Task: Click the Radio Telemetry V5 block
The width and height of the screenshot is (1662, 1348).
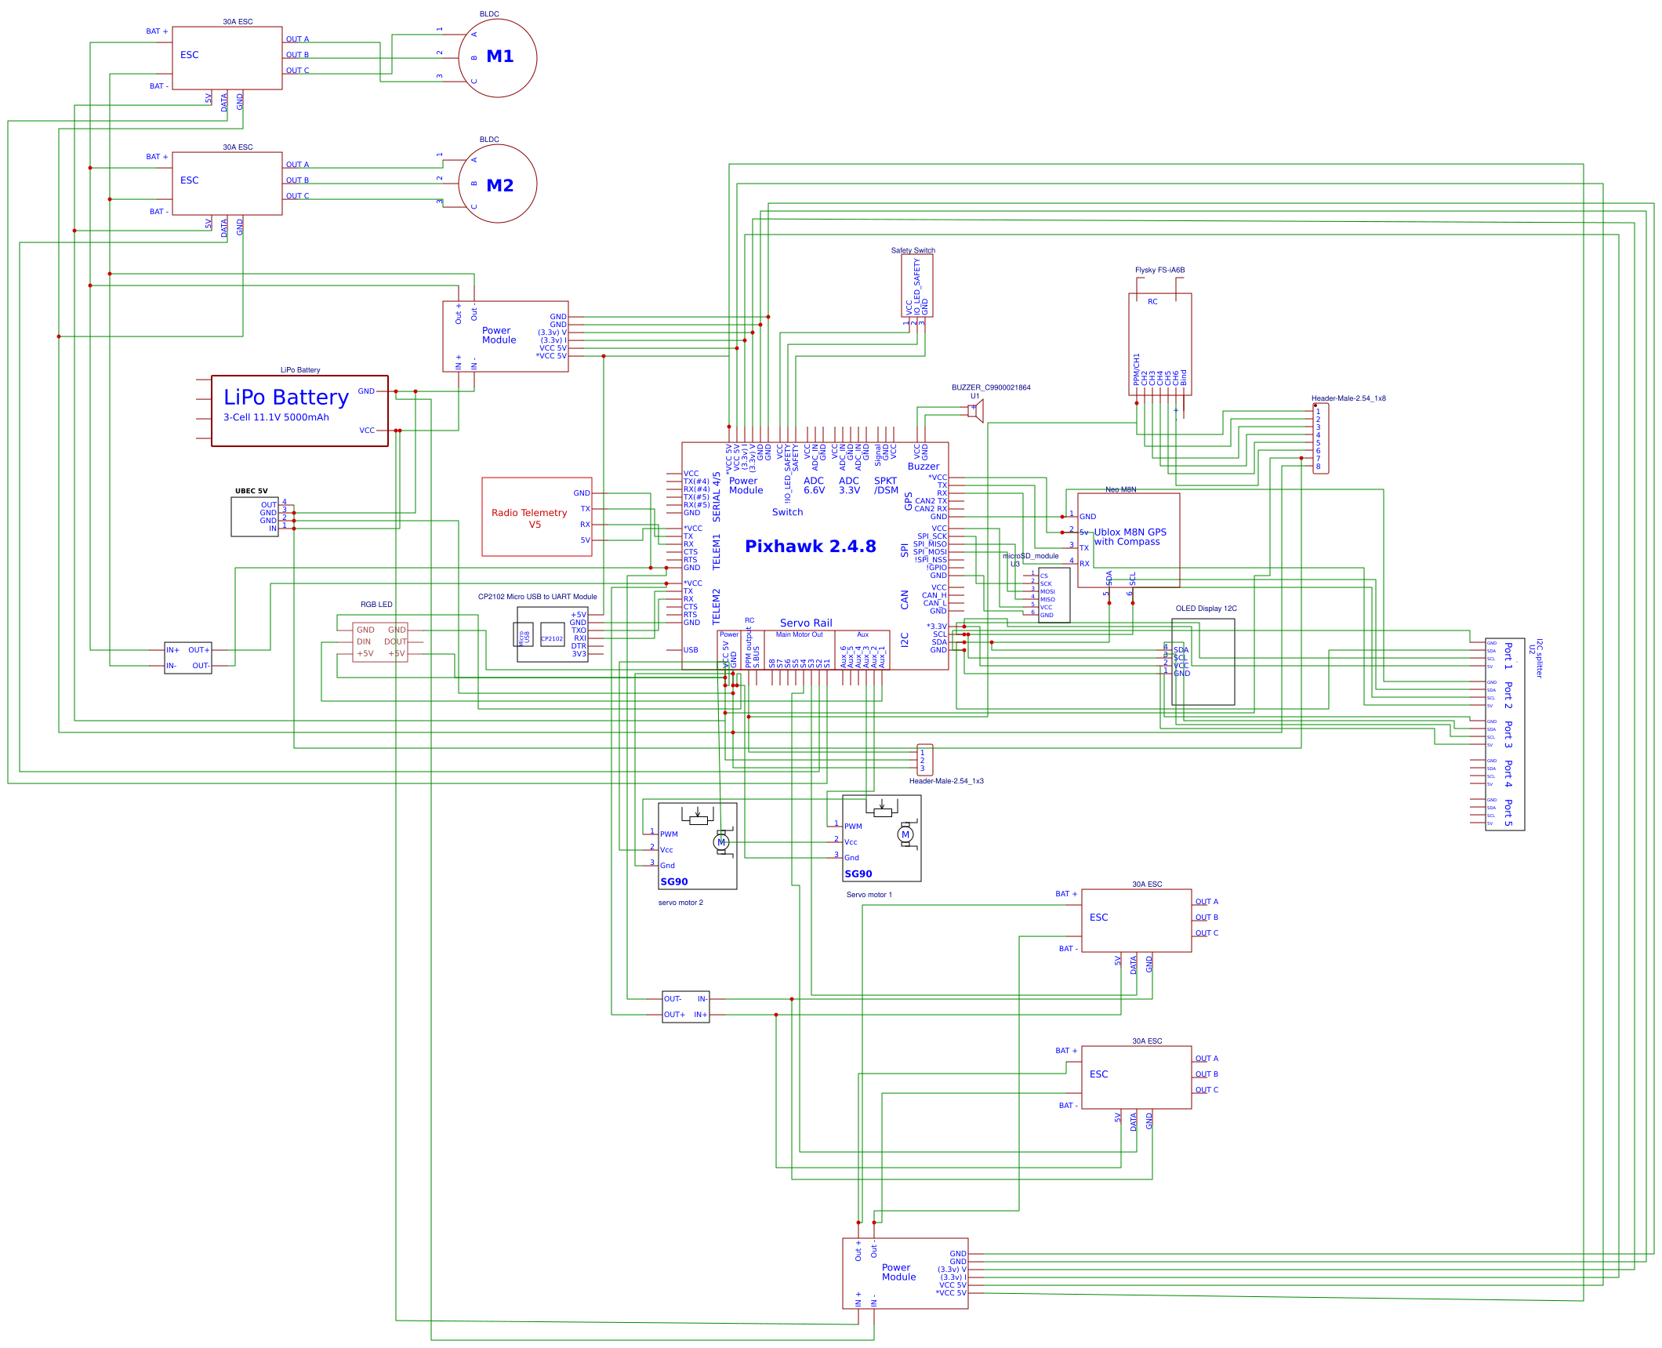Action: coord(537,517)
